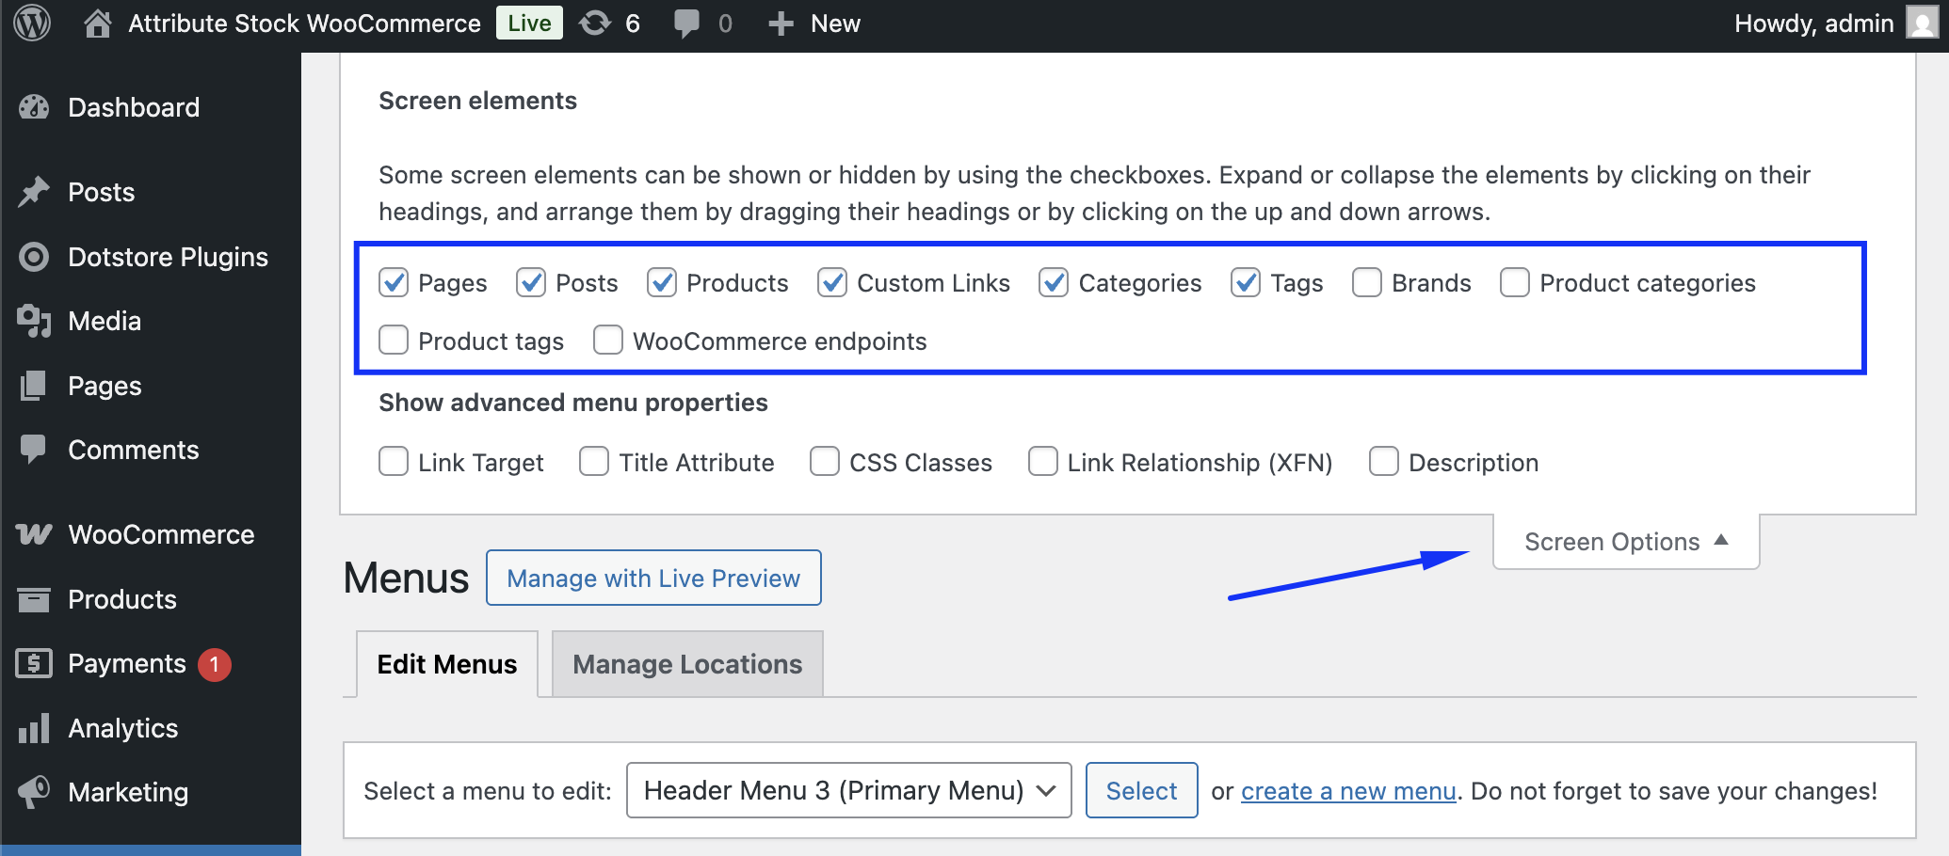Follow the create a new menu link

click(x=1348, y=791)
